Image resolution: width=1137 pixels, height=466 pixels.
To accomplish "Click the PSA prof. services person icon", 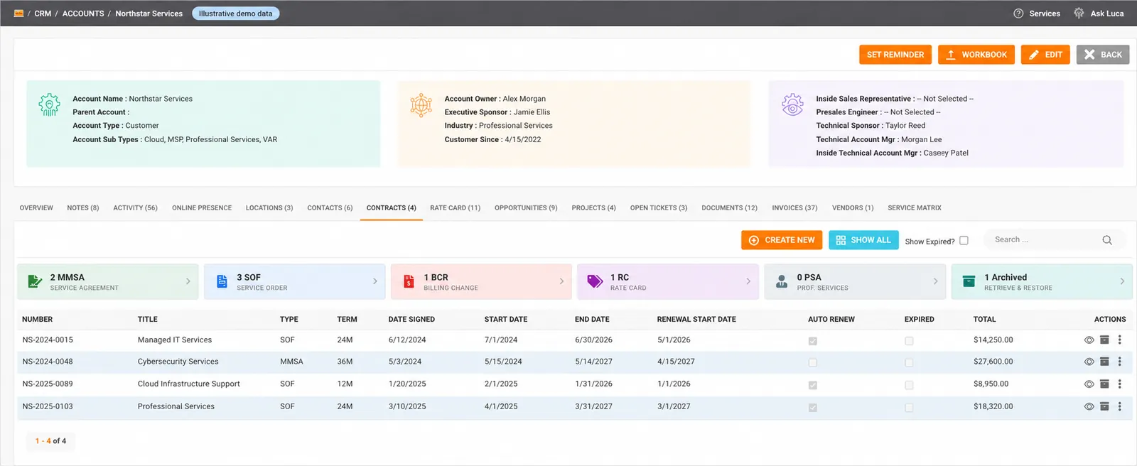I will click(x=782, y=281).
